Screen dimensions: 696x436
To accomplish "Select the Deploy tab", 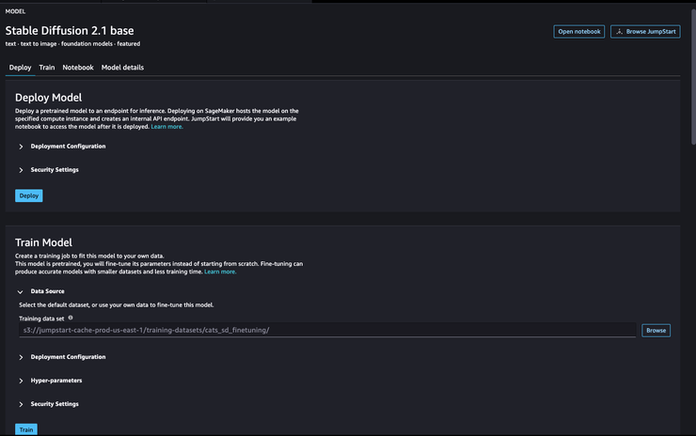I will 20,68.
